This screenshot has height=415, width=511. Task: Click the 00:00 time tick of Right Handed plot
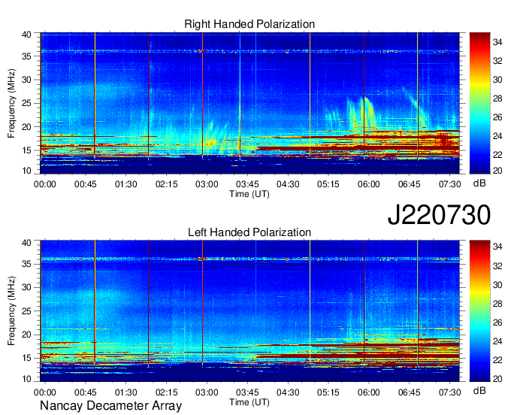click(x=45, y=184)
